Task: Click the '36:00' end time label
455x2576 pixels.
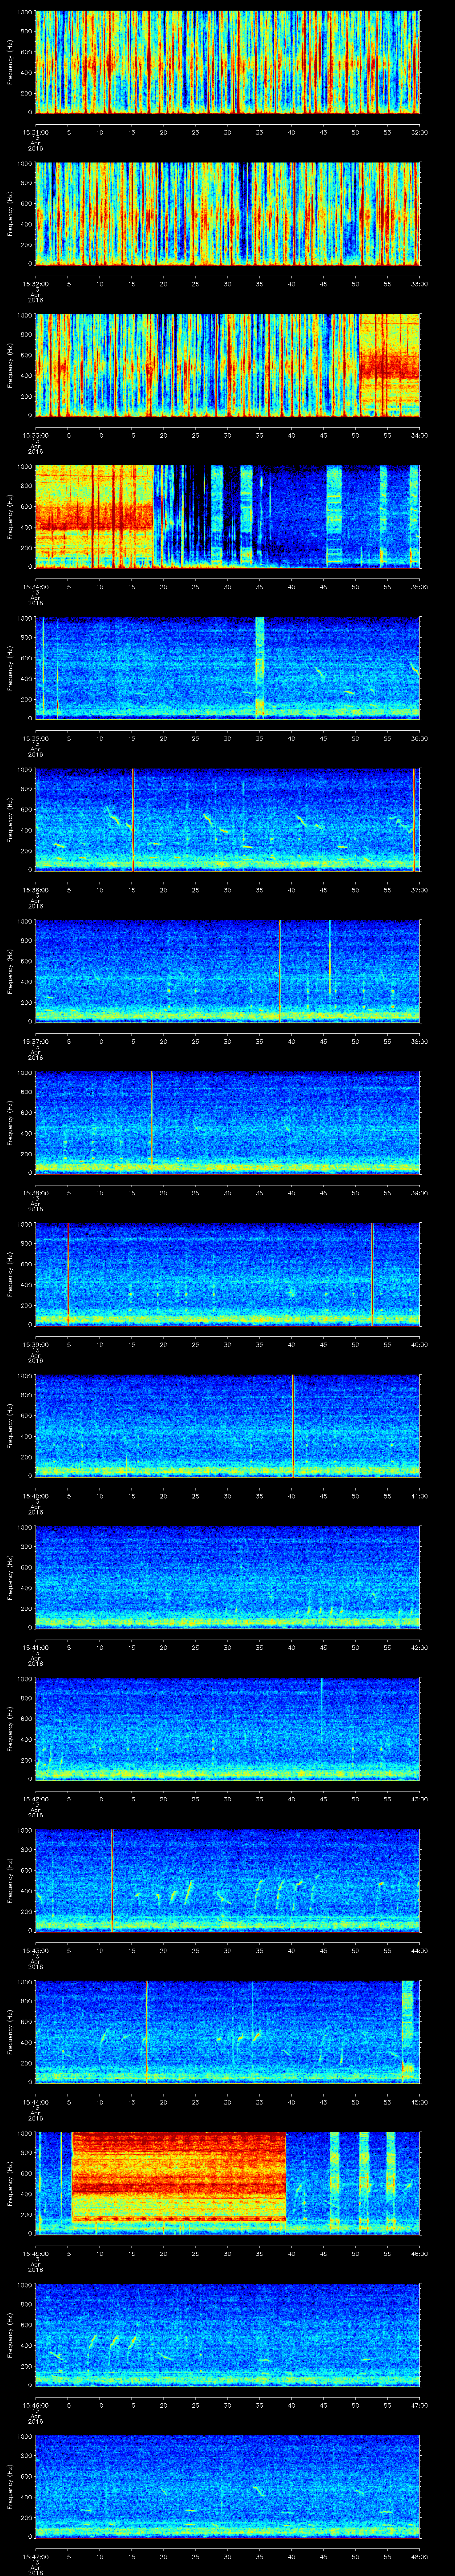Action: (x=419, y=738)
